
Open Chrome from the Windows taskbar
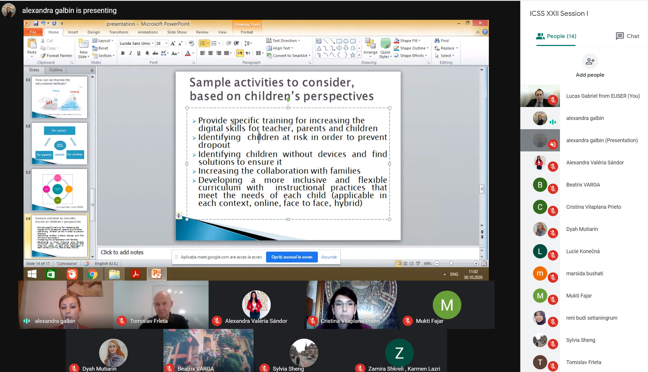click(x=92, y=274)
